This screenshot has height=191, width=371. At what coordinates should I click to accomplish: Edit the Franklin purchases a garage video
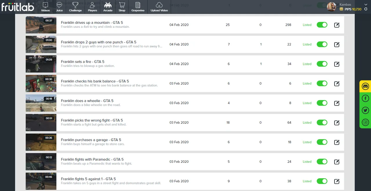337,142
